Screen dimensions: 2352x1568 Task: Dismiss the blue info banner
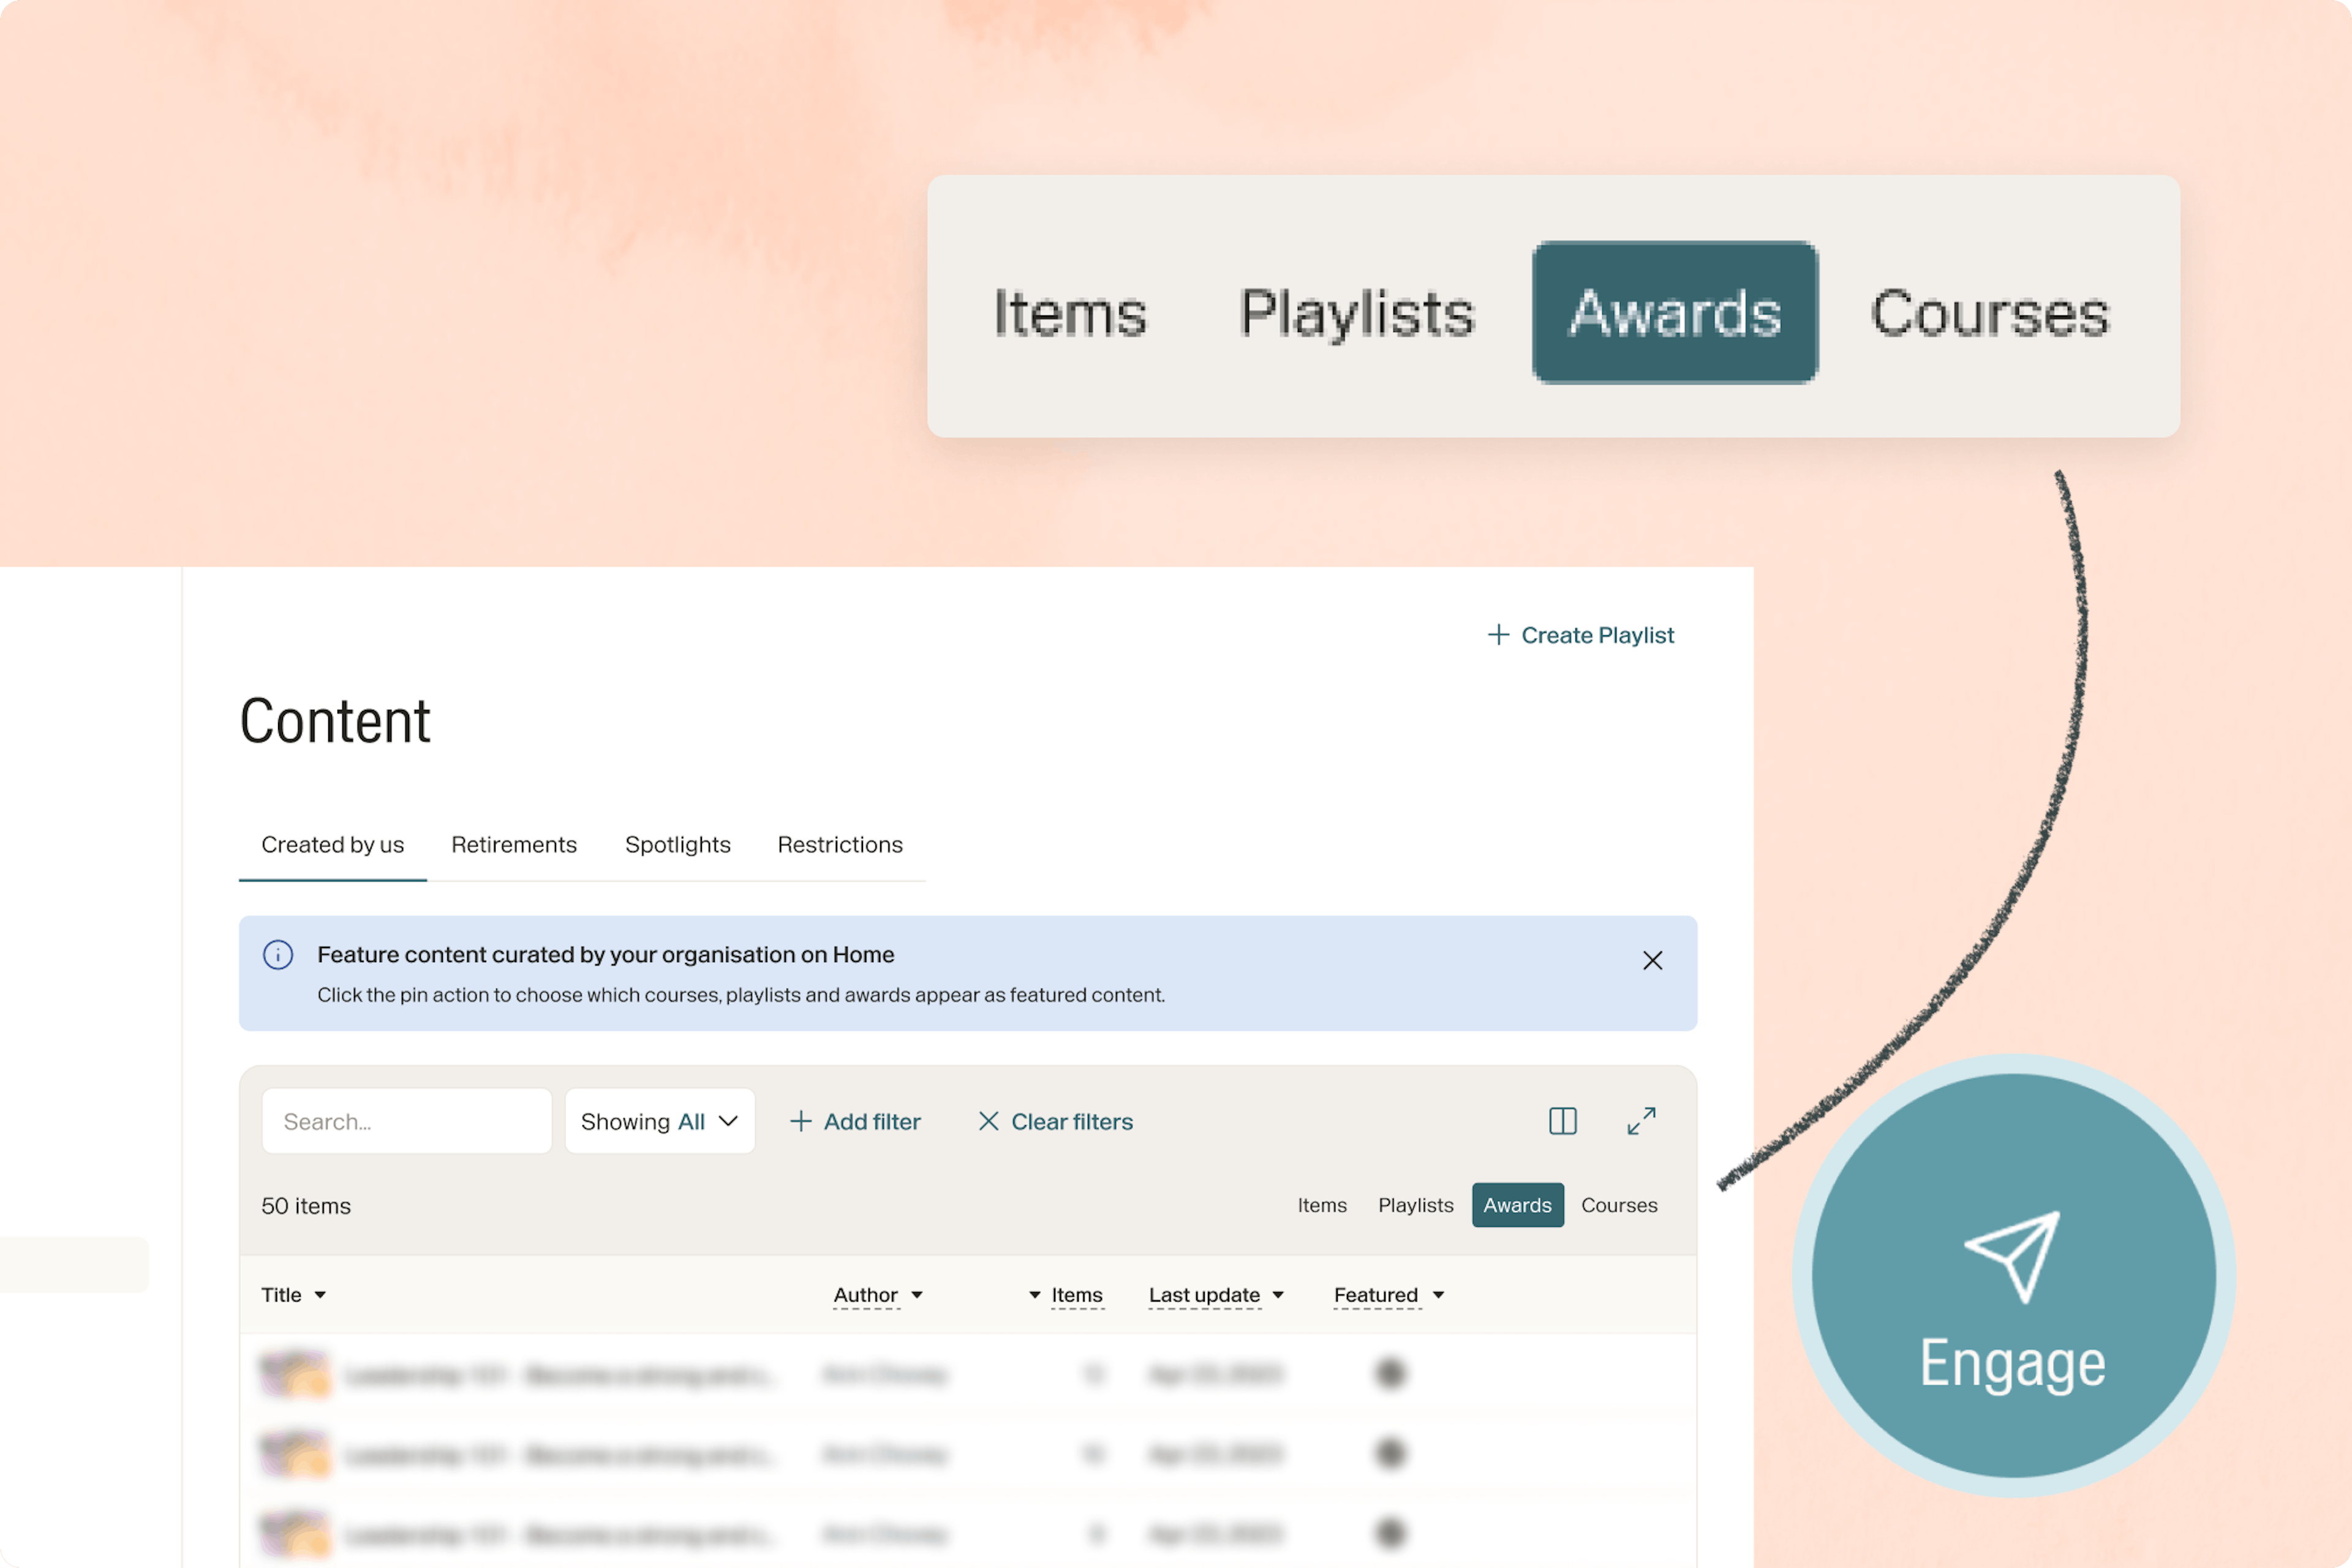1652,961
